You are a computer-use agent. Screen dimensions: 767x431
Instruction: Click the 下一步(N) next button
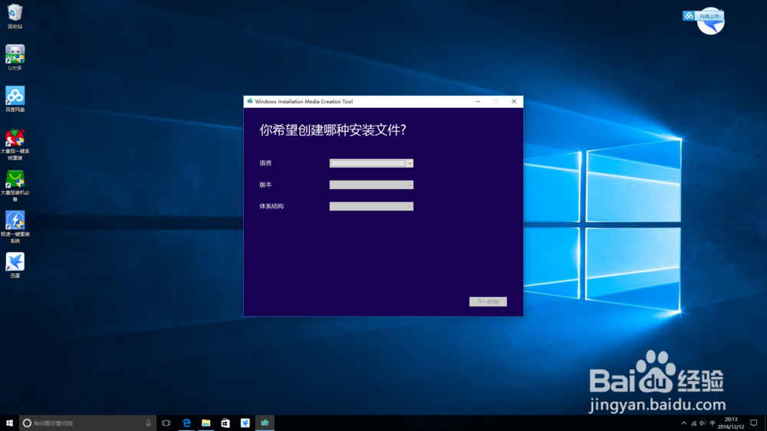(x=488, y=302)
